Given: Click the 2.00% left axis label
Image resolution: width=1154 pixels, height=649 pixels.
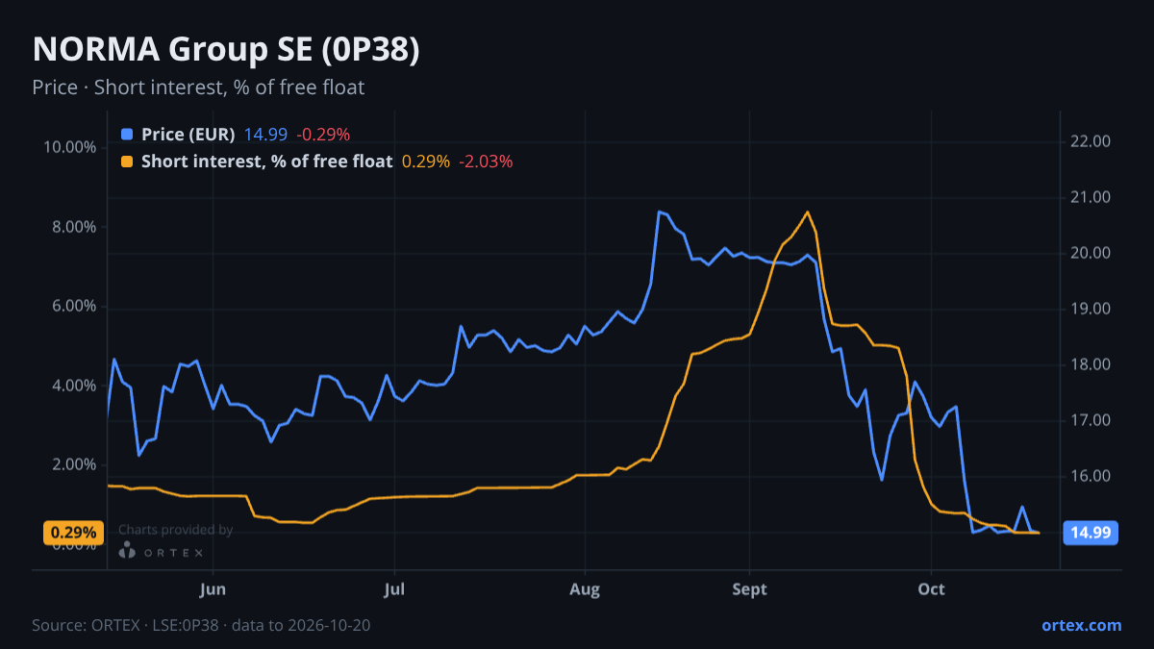Looking at the screenshot, I should tap(73, 465).
